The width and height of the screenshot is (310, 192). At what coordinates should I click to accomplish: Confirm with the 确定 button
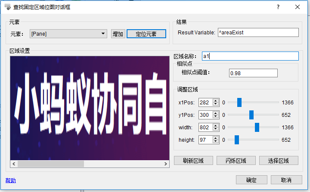pyautogui.click(x=251, y=180)
